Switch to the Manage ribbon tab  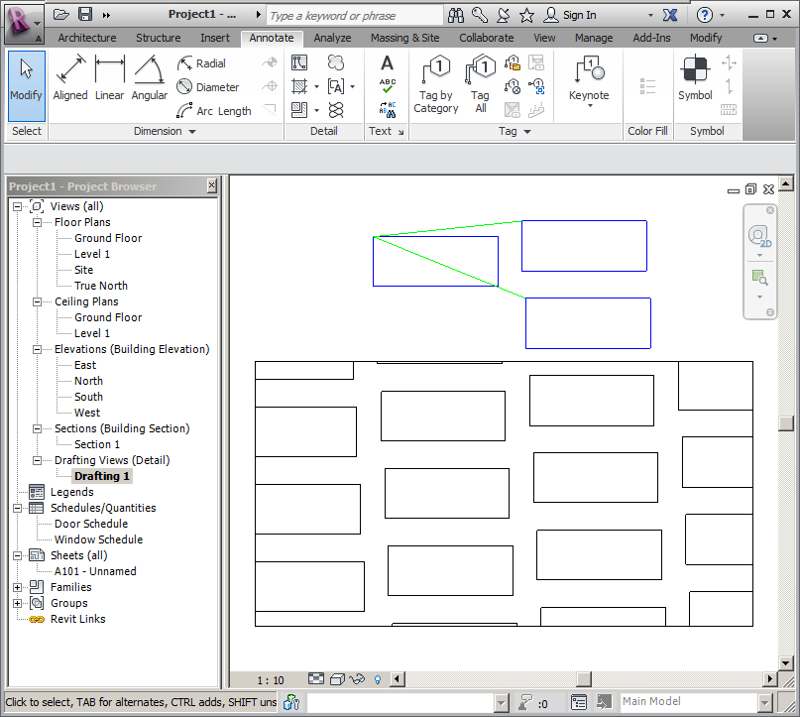[594, 38]
